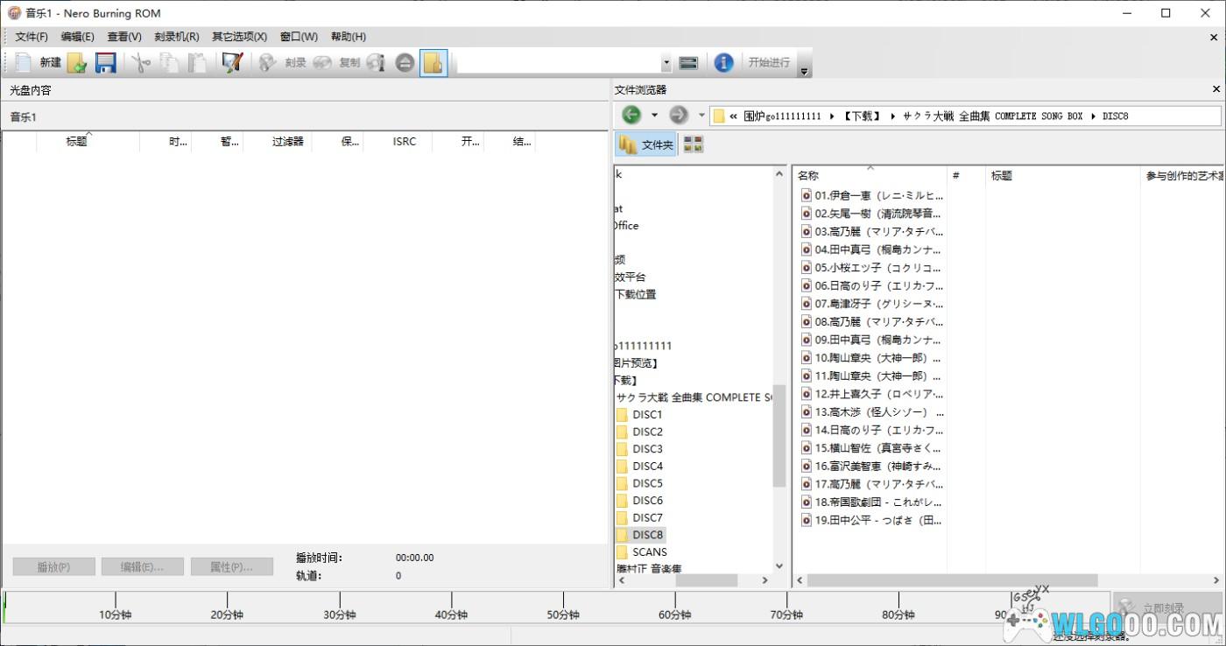Open the 其它选项(X) menu
The height and width of the screenshot is (646, 1226).
[239, 37]
